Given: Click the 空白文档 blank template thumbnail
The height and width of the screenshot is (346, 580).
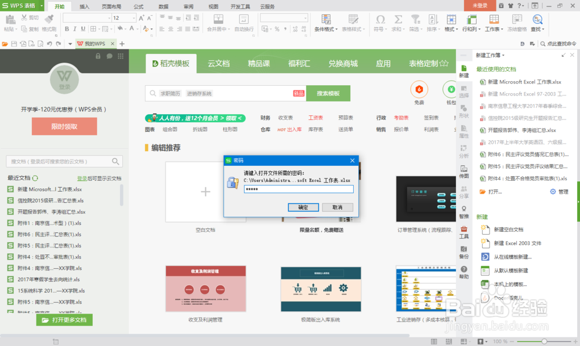Looking at the screenshot, I should pos(205,191).
